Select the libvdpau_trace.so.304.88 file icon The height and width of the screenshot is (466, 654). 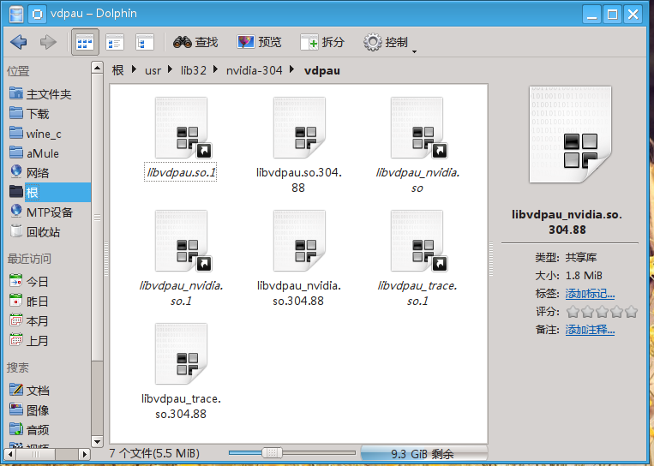click(x=181, y=354)
